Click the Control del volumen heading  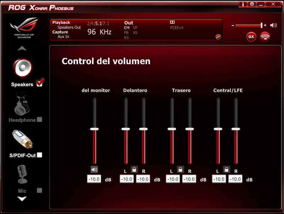106,61
